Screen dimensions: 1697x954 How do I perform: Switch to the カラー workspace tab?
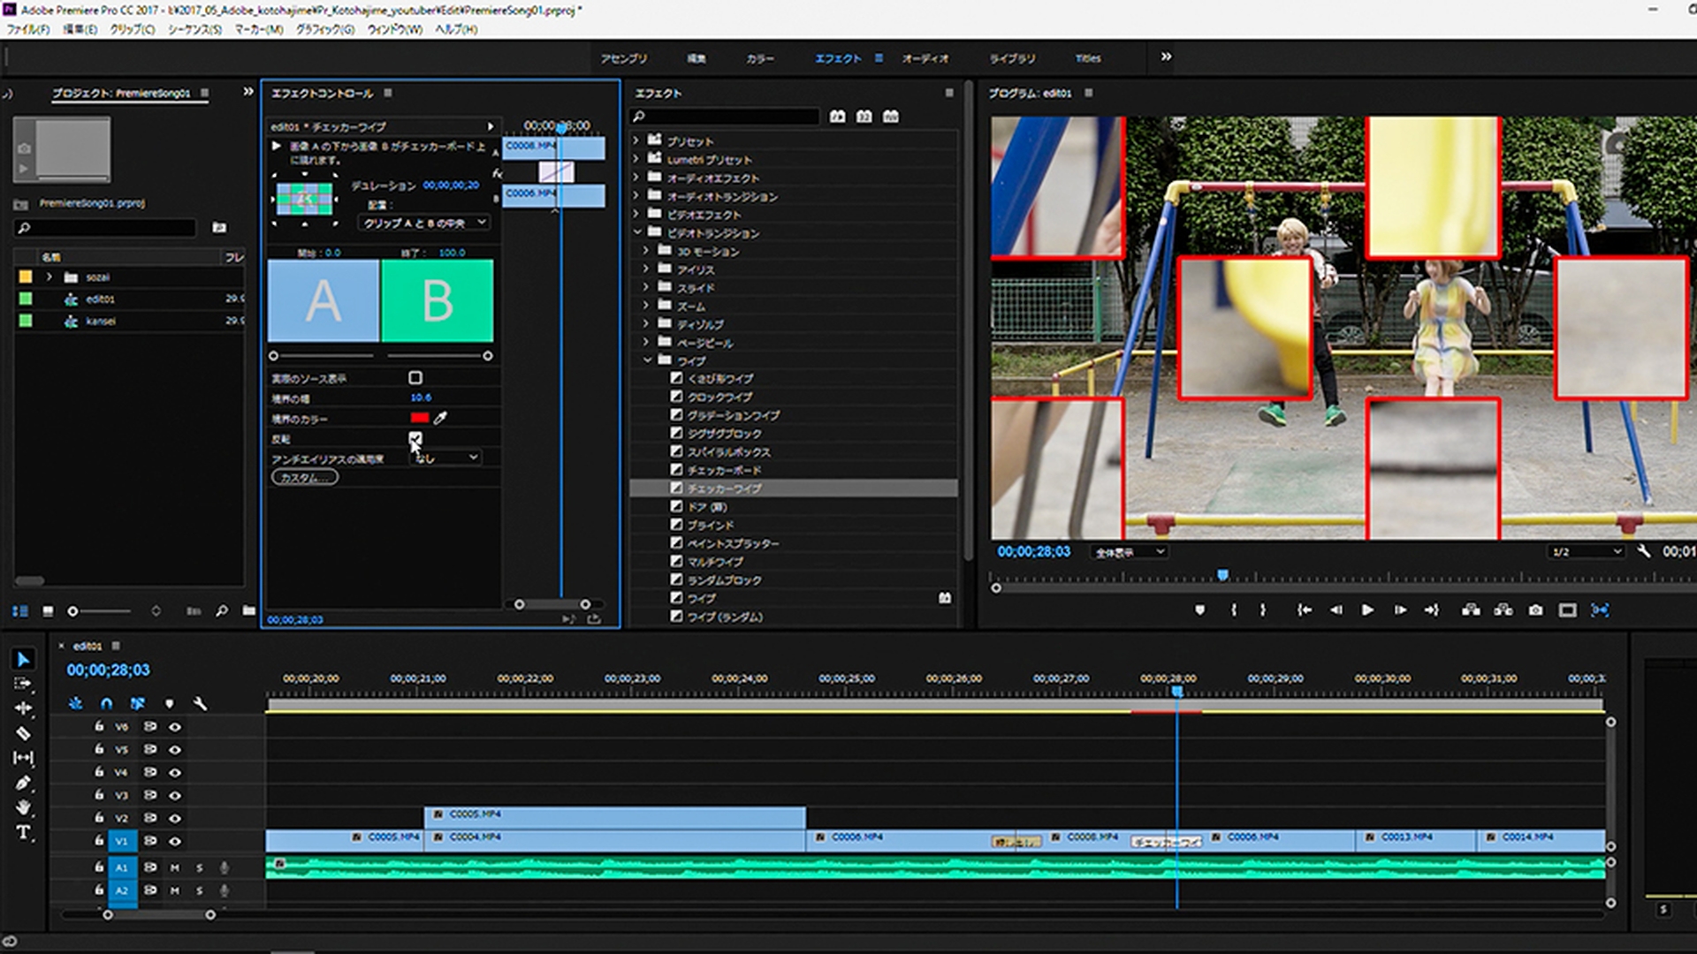759,58
